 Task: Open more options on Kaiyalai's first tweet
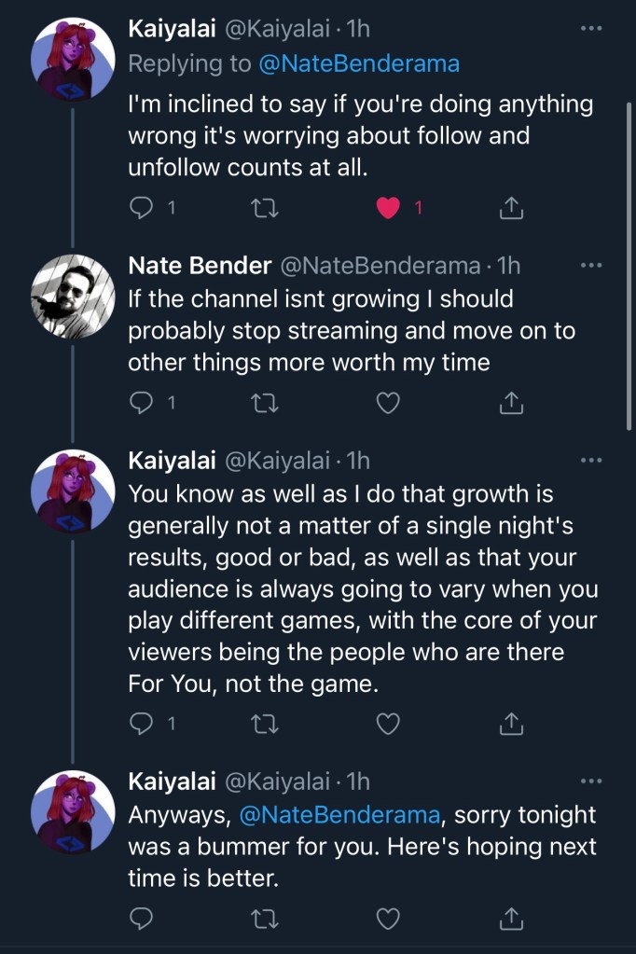pos(591,29)
